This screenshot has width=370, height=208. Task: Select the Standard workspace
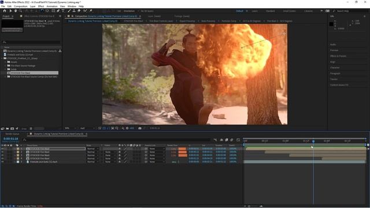coord(270,11)
